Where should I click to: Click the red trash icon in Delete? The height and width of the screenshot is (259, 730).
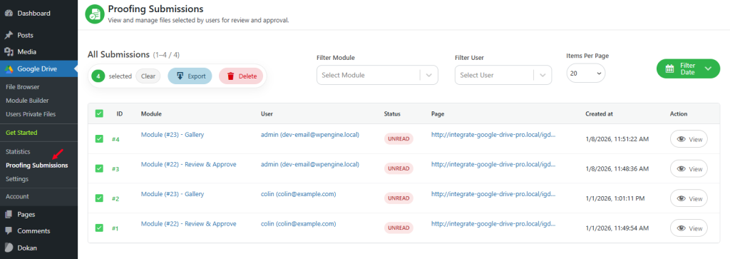230,76
